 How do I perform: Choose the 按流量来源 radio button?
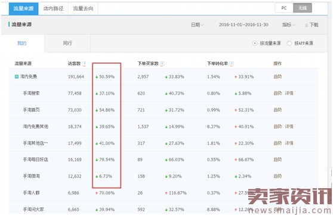tap(255, 43)
